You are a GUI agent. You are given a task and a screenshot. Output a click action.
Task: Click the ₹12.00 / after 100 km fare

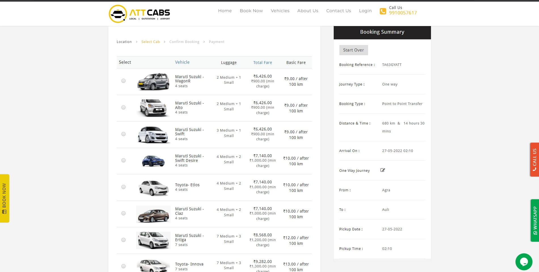click(296, 241)
